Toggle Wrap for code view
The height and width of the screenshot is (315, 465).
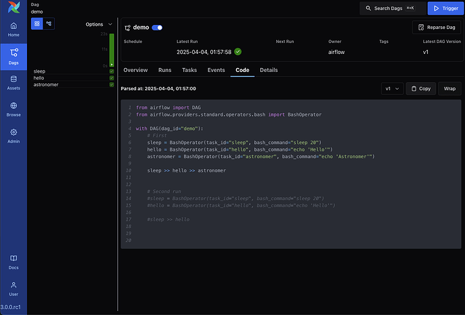click(449, 89)
